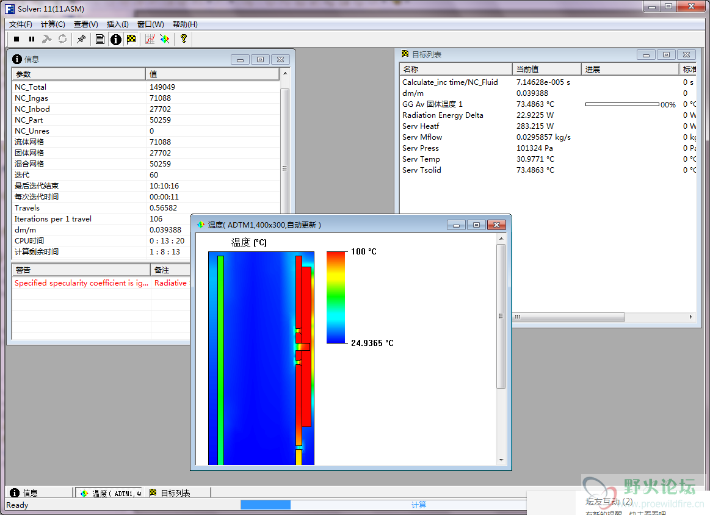The width and height of the screenshot is (710, 515).
Task: Open the 计算(C) menu
Action: point(53,24)
